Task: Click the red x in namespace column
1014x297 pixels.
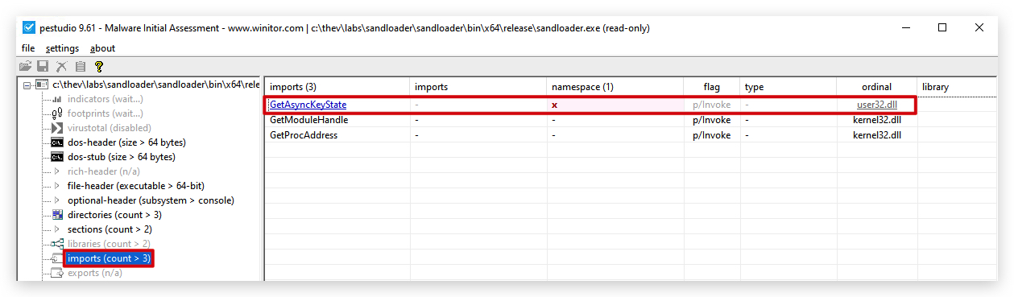Action: coord(554,105)
